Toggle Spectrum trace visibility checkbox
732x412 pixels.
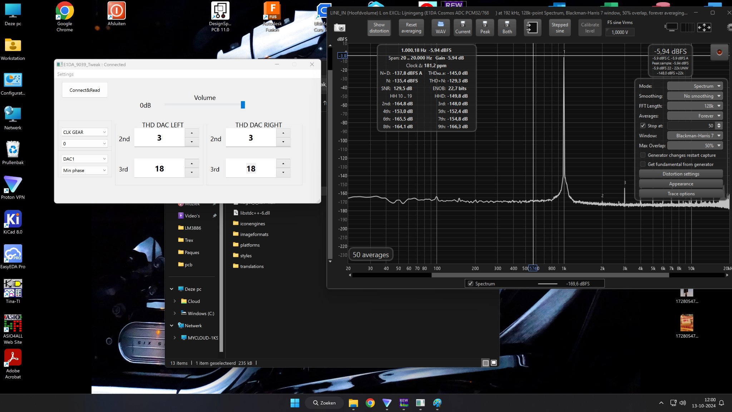coord(470,284)
